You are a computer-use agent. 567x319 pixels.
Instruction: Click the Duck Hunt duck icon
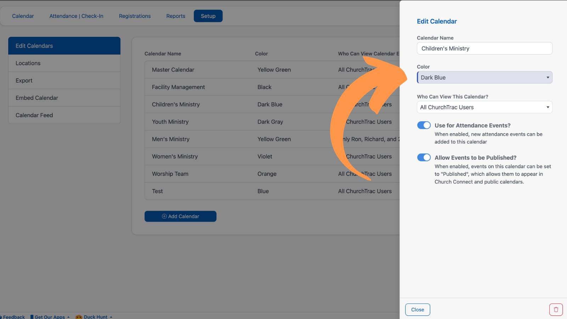click(x=79, y=317)
